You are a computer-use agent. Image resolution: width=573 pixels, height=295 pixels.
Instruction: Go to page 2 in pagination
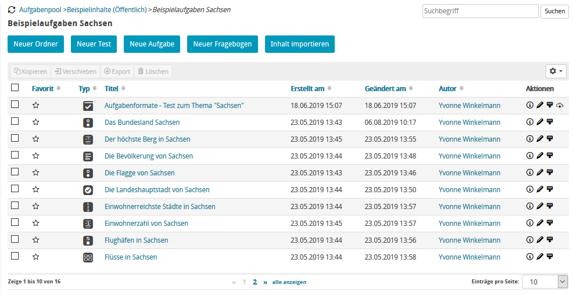point(255,282)
